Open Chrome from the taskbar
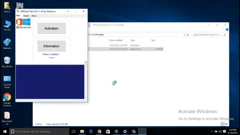The height and width of the screenshot is (135, 240). pyautogui.click(x=99, y=132)
